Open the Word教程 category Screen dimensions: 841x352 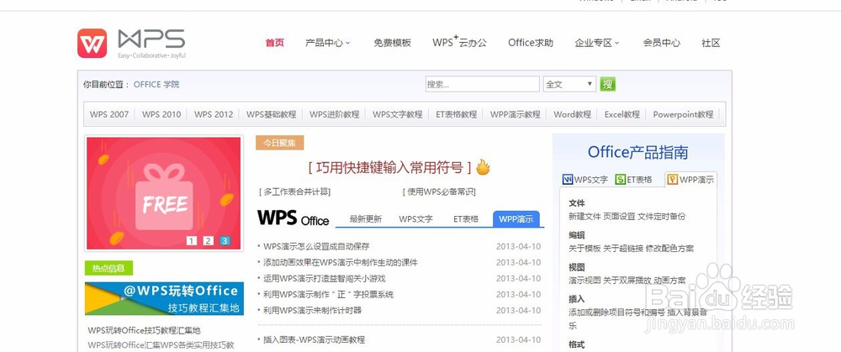pos(572,114)
